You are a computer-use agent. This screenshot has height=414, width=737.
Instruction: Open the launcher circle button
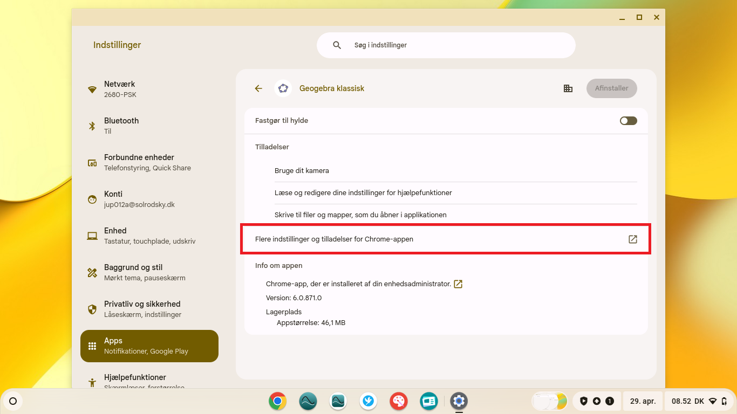(13, 401)
